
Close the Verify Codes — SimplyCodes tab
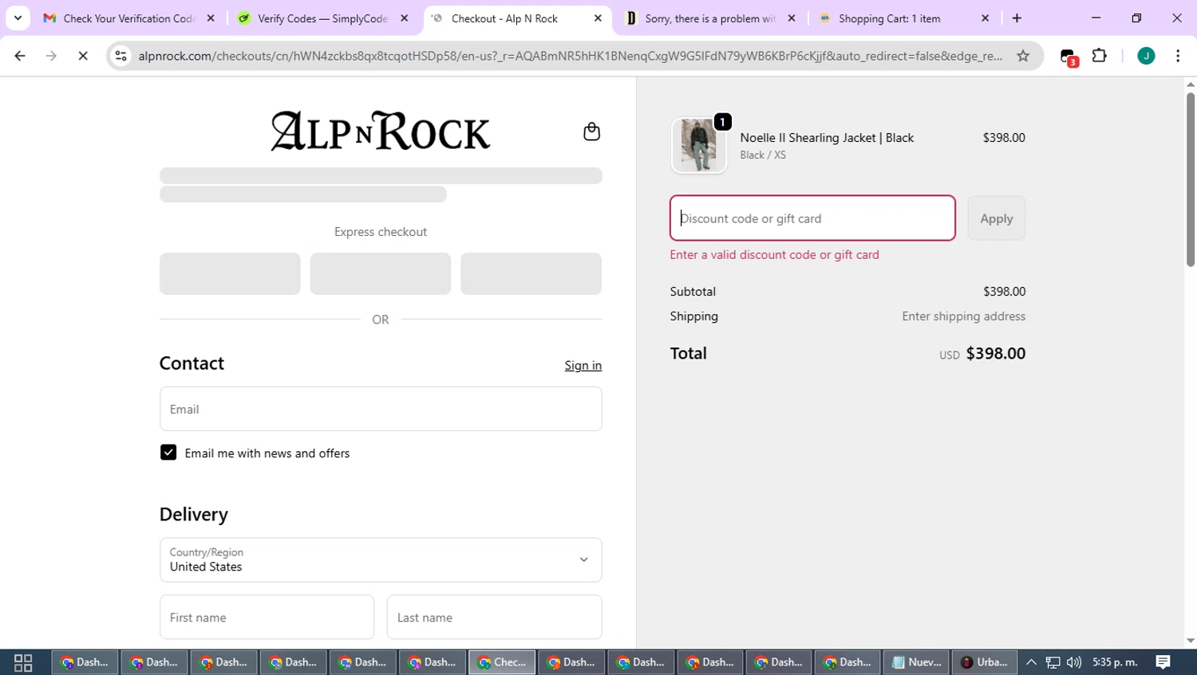405,18
